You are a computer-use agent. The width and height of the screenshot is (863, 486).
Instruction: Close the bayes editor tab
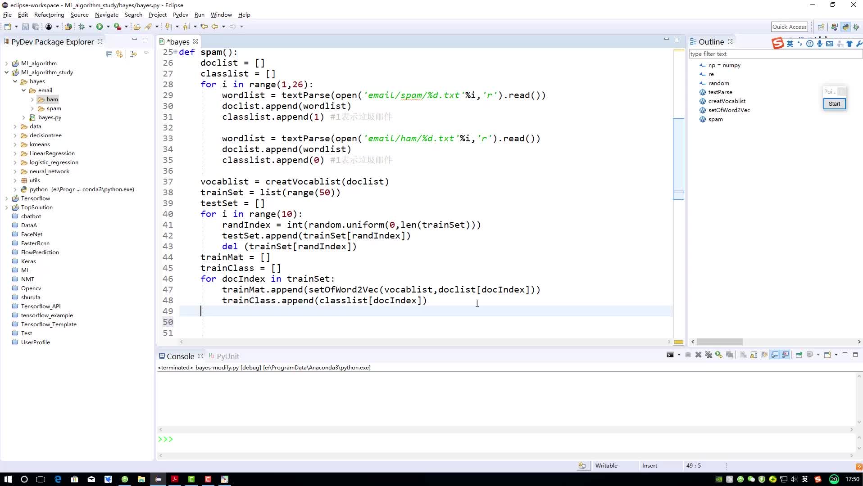click(195, 41)
